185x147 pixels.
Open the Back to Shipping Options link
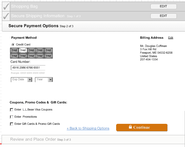88,128
